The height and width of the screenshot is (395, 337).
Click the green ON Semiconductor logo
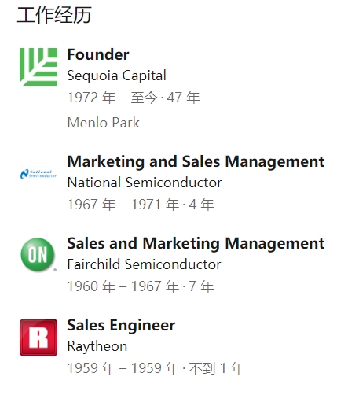(38, 255)
